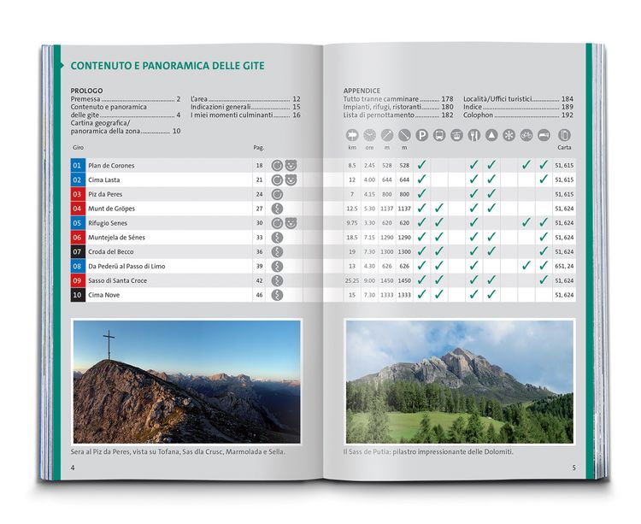
Task: Open the Premessa contents entry
Action: click(126, 99)
